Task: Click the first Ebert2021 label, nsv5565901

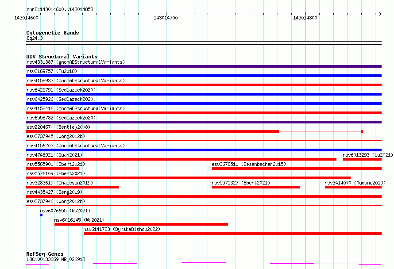Action: pyautogui.click(x=56, y=164)
